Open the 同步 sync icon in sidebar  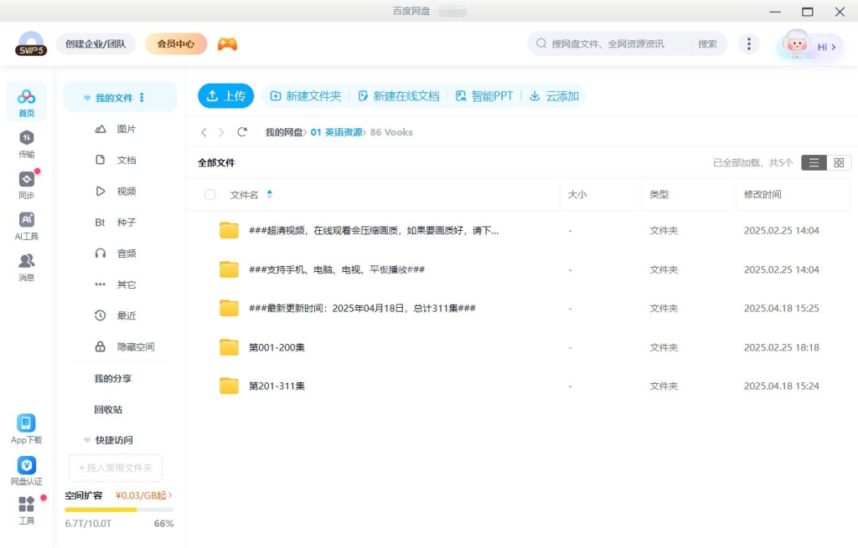tap(27, 180)
